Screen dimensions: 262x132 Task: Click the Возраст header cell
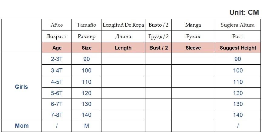pyautogui.click(x=57, y=37)
